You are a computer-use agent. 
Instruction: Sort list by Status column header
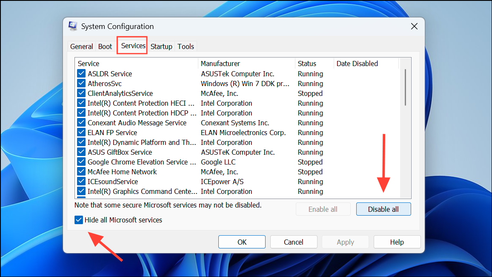coord(315,63)
